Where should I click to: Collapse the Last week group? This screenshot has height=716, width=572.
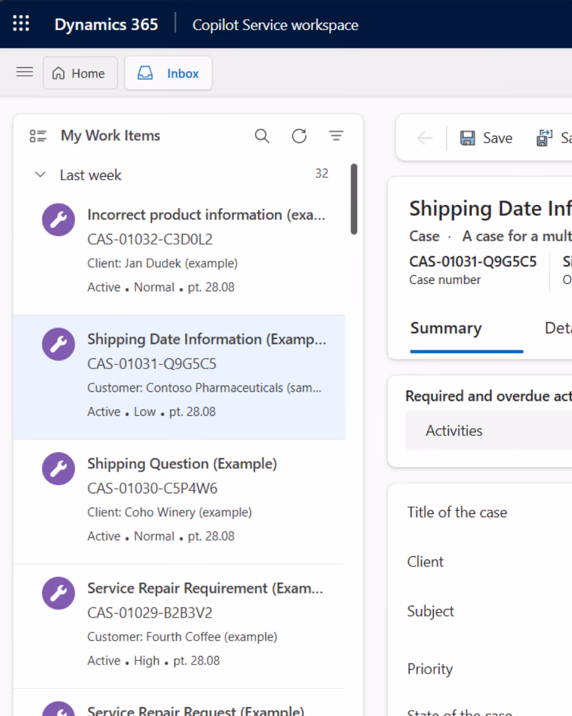[40, 174]
